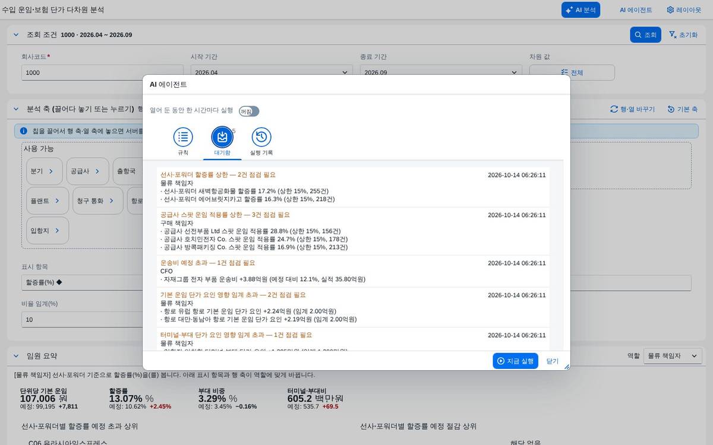Click the 닫기 button in dialog
This screenshot has height=445, width=713.
click(x=553, y=361)
